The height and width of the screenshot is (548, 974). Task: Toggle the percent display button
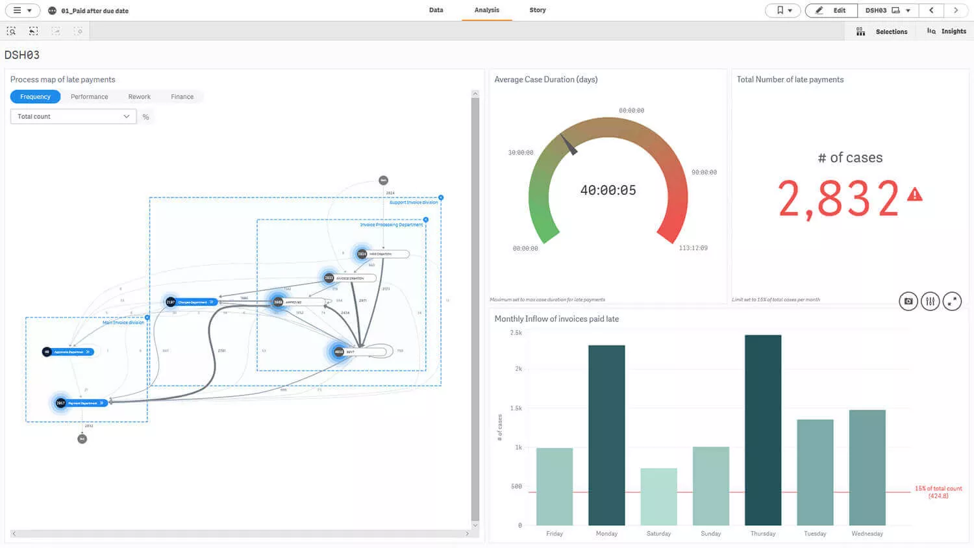[x=146, y=117]
